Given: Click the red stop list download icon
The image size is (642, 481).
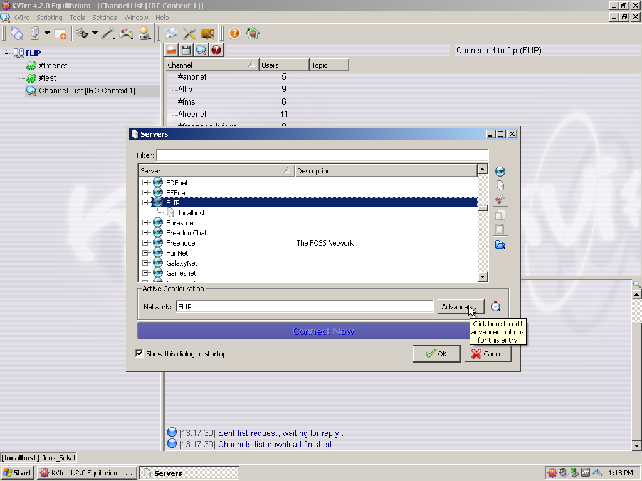Looking at the screenshot, I should click(216, 50).
